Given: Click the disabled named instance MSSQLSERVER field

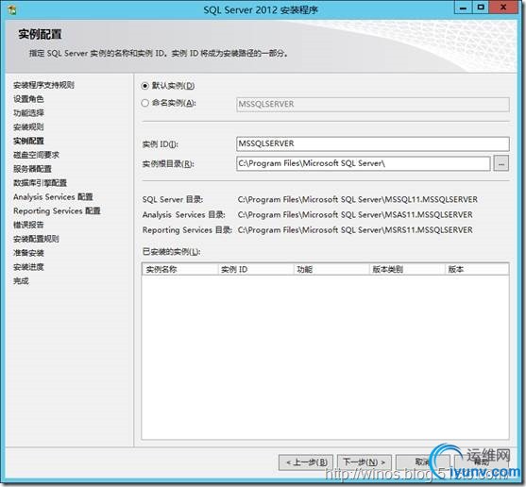Looking at the screenshot, I should tap(373, 104).
